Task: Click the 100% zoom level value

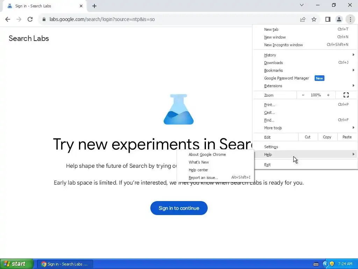Action: pyautogui.click(x=316, y=95)
